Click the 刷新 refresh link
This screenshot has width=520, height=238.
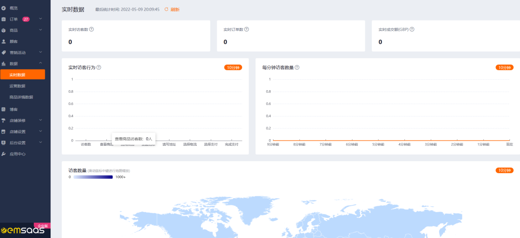[x=175, y=10]
